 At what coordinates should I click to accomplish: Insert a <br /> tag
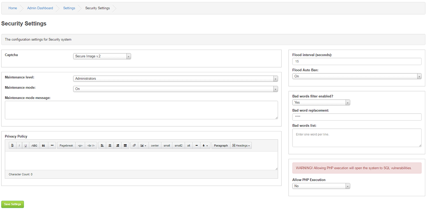point(91,145)
